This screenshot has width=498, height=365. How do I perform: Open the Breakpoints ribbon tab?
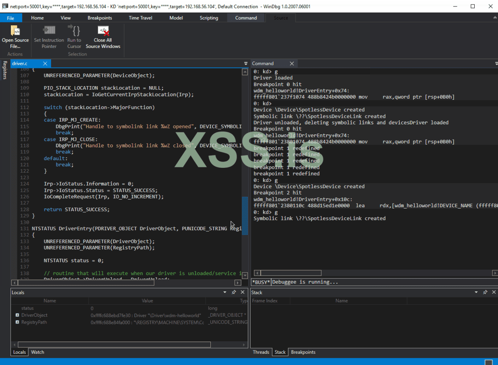click(x=100, y=18)
